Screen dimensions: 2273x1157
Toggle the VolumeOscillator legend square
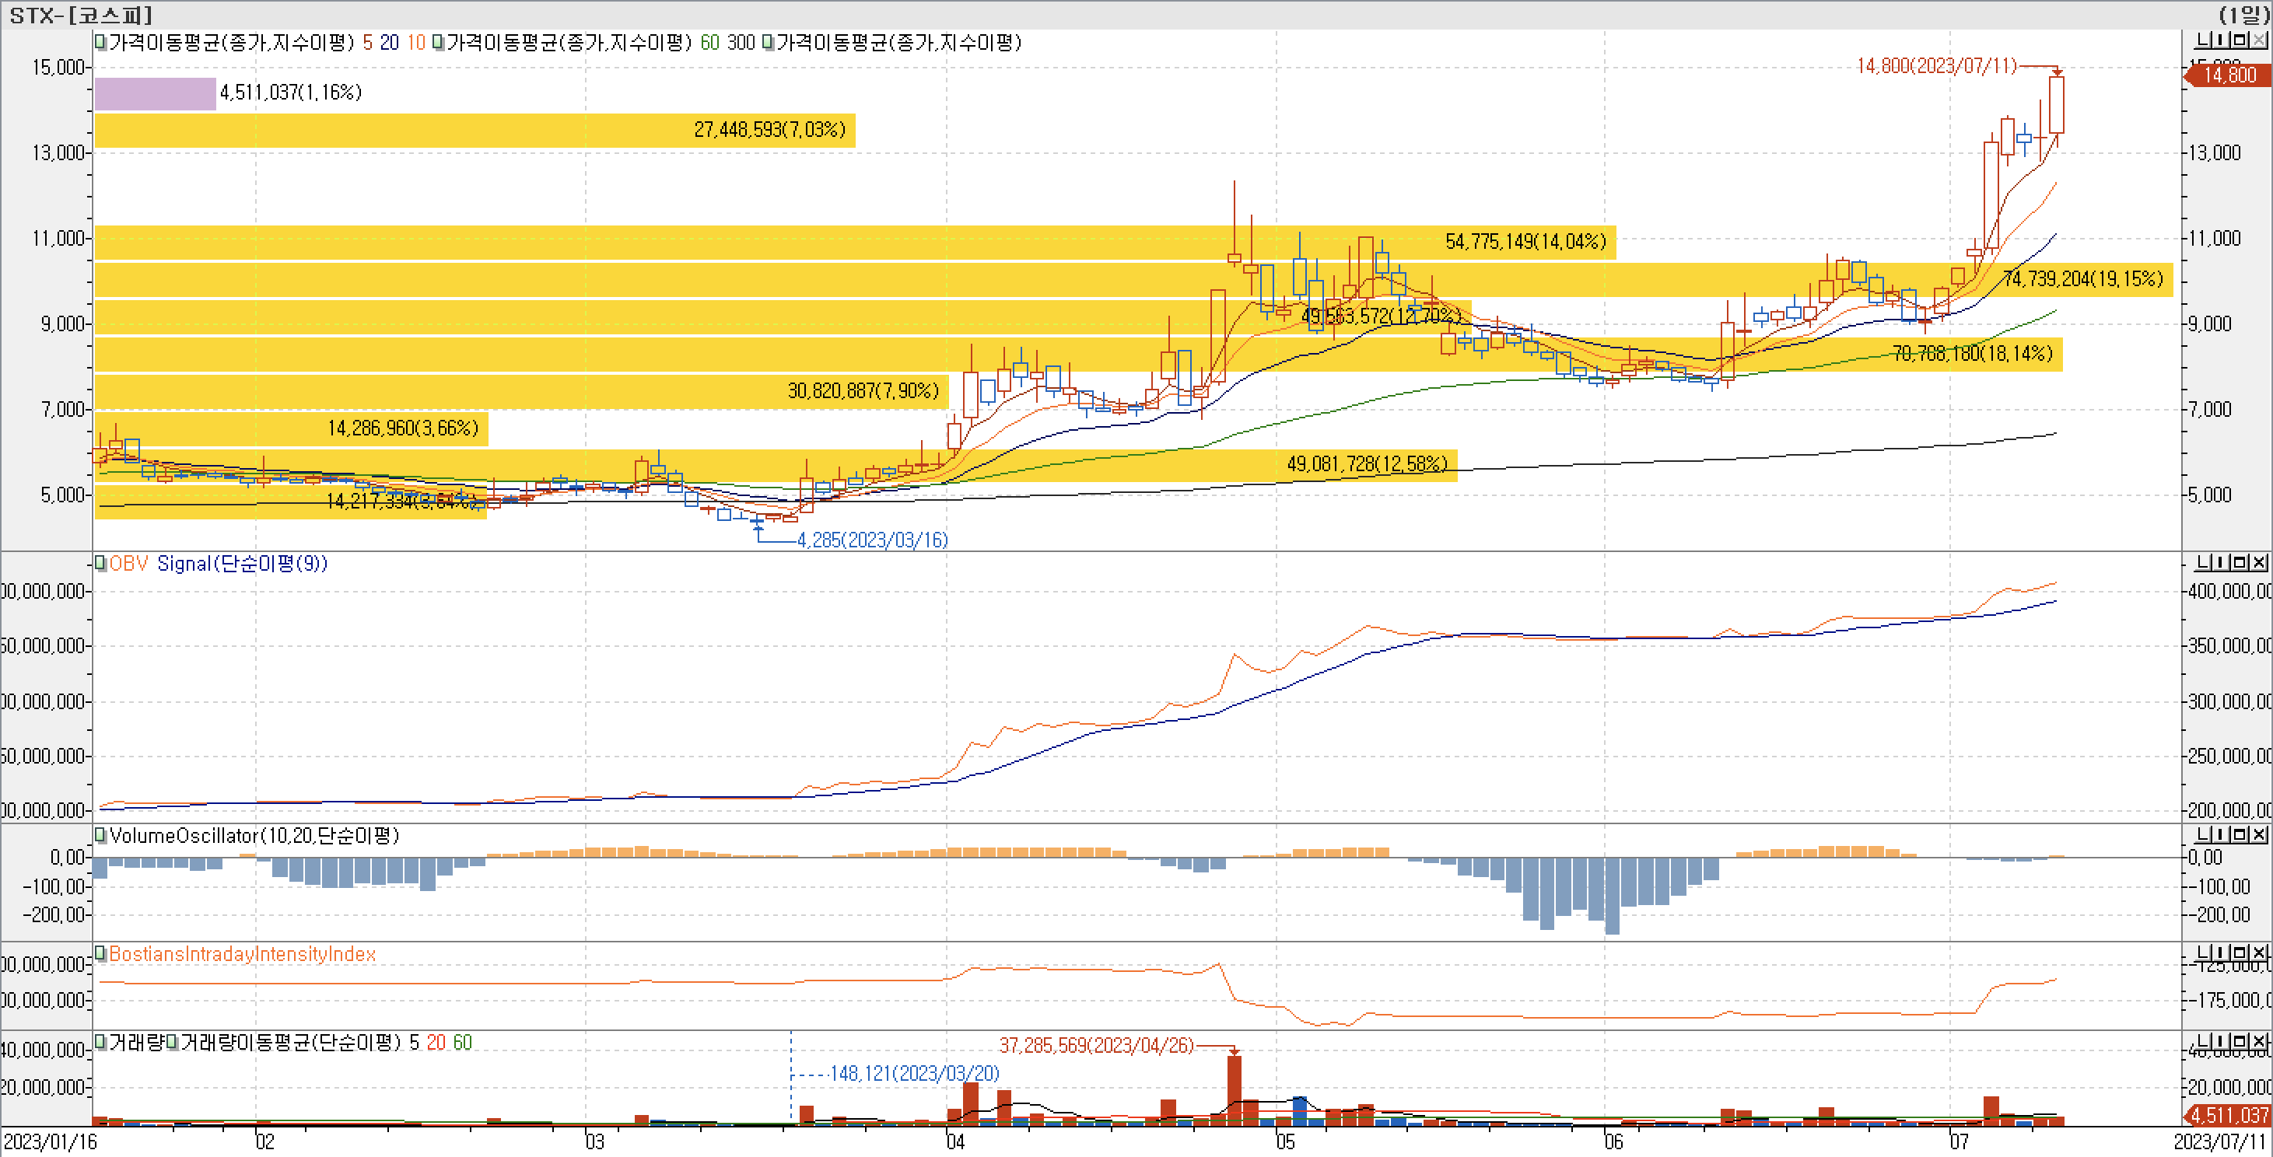[x=101, y=835]
